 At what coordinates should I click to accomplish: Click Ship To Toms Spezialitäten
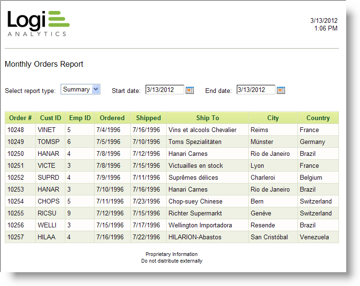[195, 142]
